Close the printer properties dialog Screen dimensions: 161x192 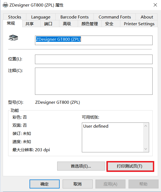155,5
